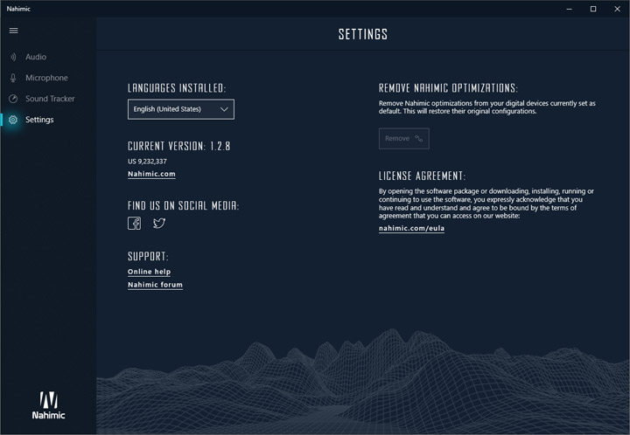
Task: Open the Nahimic.com link
Action: pos(151,174)
